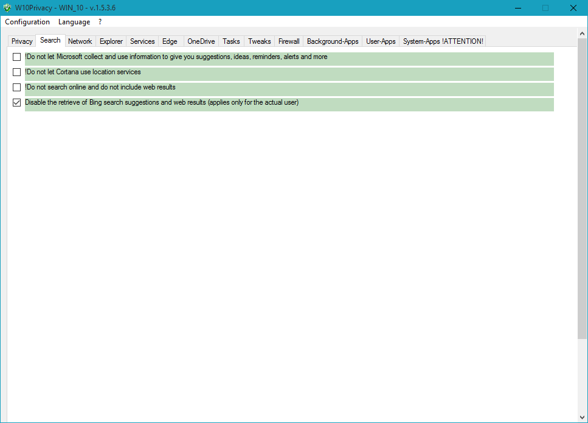This screenshot has height=423, width=588.
Task: Switch to the Network tab
Action: 80,41
